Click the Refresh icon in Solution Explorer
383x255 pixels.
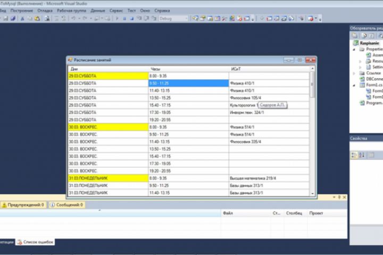click(371, 36)
